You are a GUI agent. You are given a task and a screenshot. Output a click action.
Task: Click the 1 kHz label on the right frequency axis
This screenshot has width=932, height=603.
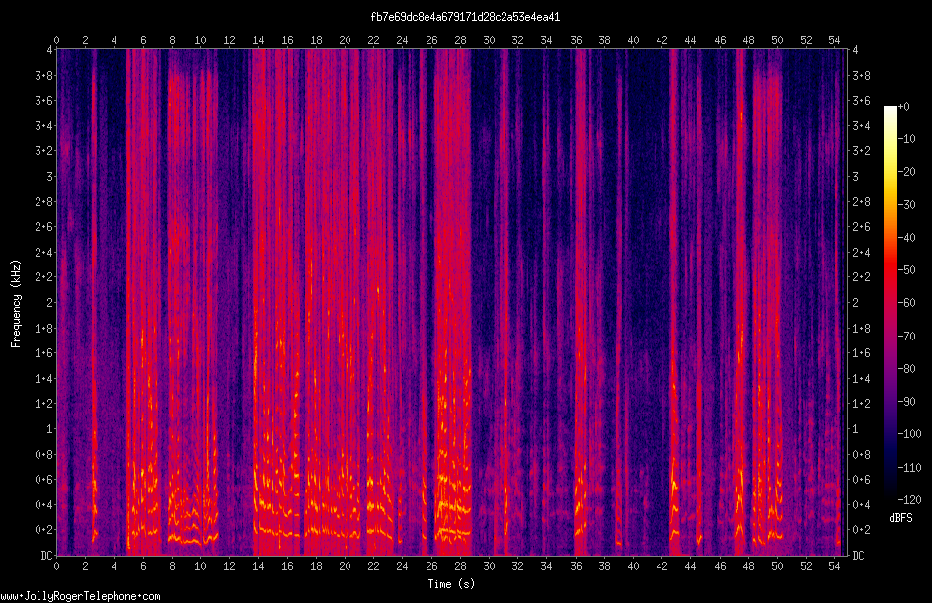[856, 429]
